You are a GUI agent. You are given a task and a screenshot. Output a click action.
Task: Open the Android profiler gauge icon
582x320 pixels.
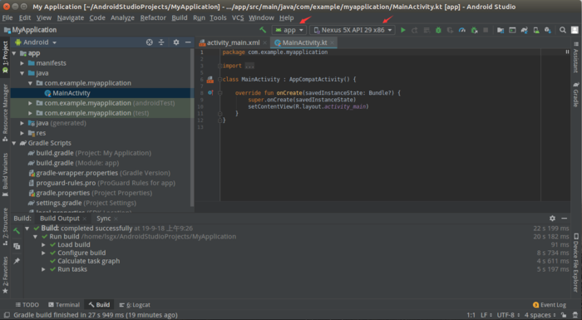click(x=462, y=30)
